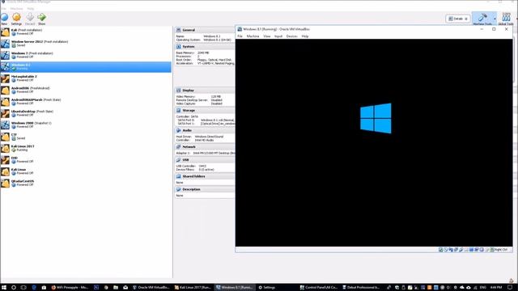Image resolution: width=518 pixels, height=291 pixels.
Task: Open the Settings gear toolbar icon
Action: coord(16,19)
